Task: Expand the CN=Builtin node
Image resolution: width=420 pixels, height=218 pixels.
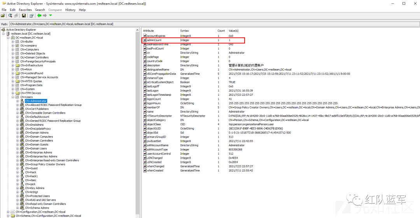Action: pos(12,42)
